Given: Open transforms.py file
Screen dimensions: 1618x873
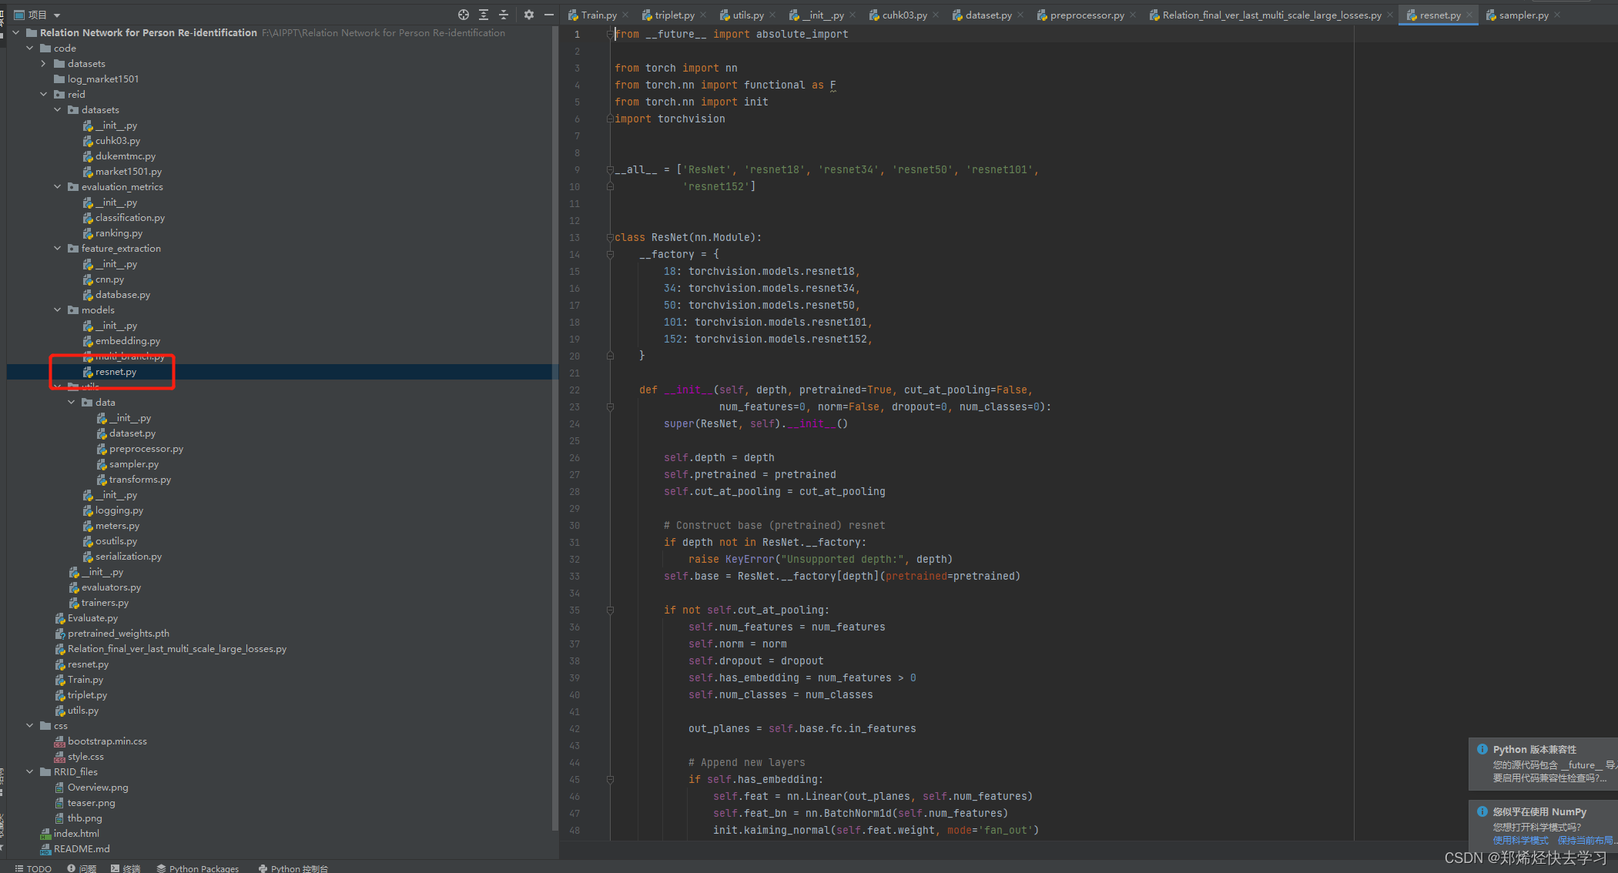Looking at the screenshot, I should (x=139, y=479).
